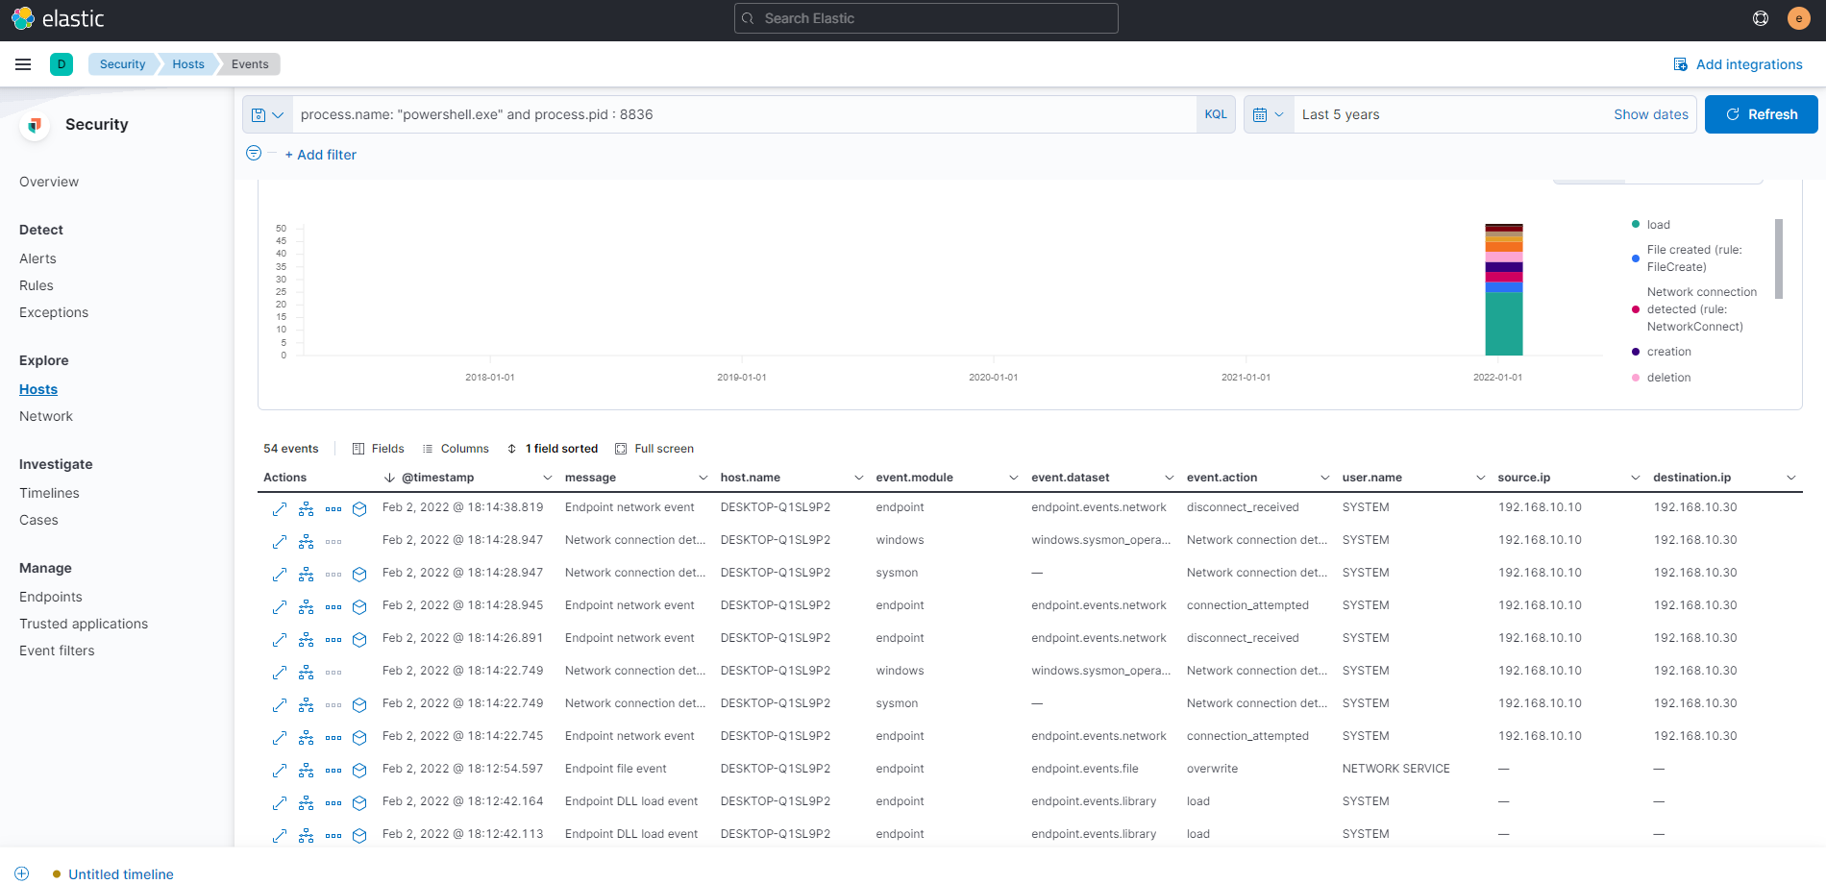Image resolution: width=1826 pixels, height=884 pixels.
Task: Click the help icon in top bar
Action: (1761, 18)
